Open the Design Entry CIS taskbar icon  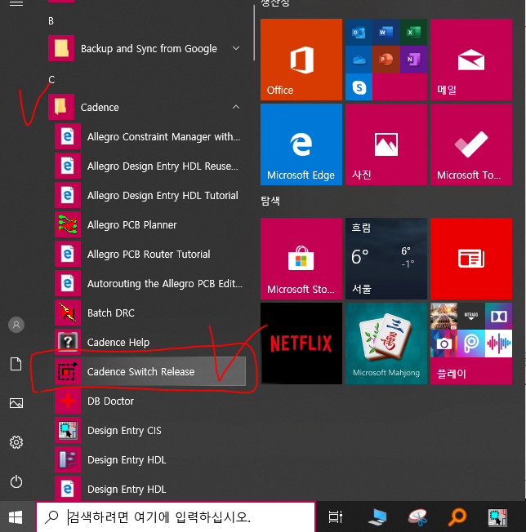click(x=497, y=517)
